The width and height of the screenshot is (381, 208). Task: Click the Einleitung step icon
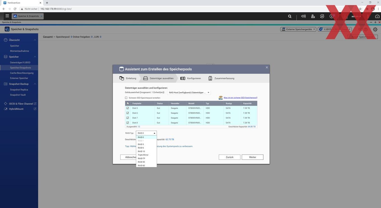tap(121, 78)
